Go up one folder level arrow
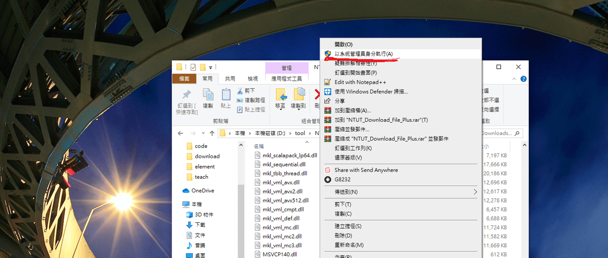 (x=211, y=134)
